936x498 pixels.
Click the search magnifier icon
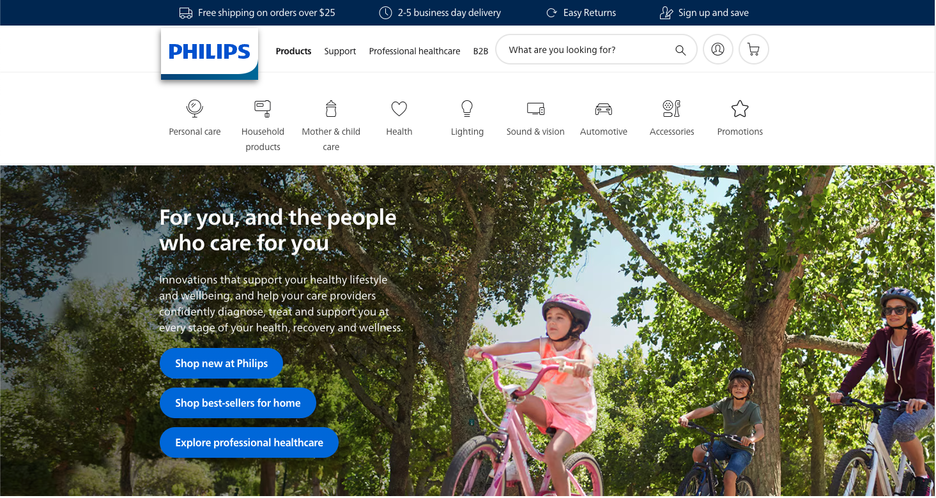680,50
